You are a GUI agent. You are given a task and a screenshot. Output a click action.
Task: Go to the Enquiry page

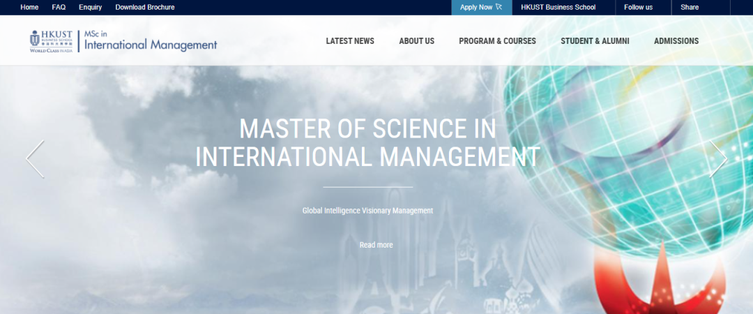click(90, 7)
